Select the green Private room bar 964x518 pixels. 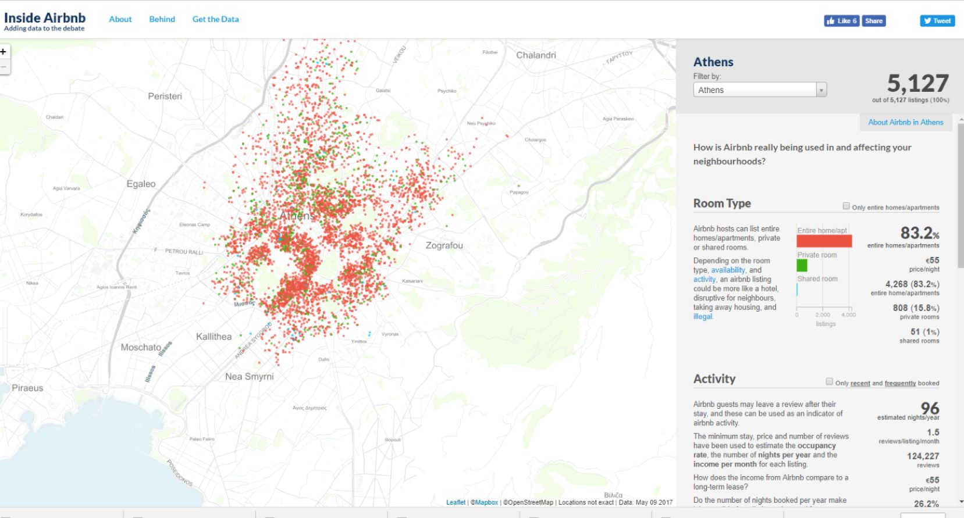click(802, 265)
